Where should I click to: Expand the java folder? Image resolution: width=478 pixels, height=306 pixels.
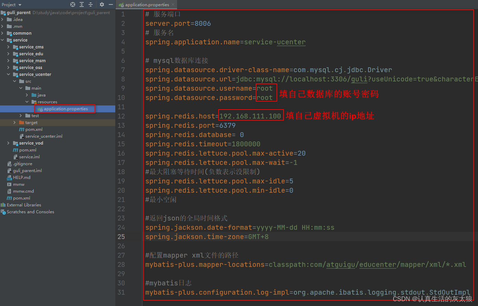(27, 95)
